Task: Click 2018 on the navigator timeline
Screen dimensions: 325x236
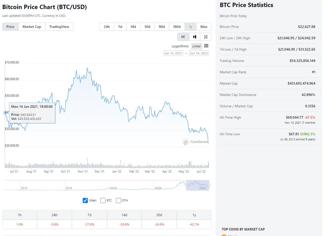Action: click(x=113, y=188)
